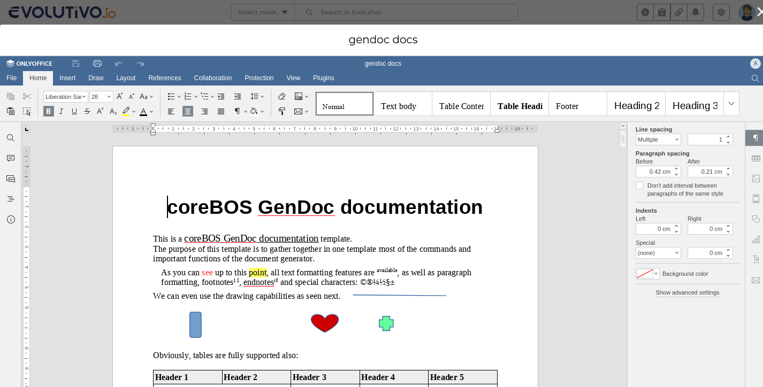The width and height of the screenshot is (763, 387).
Task: Click the yellow Highlight color button
Action: pyautogui.click(x=126, y=111)
